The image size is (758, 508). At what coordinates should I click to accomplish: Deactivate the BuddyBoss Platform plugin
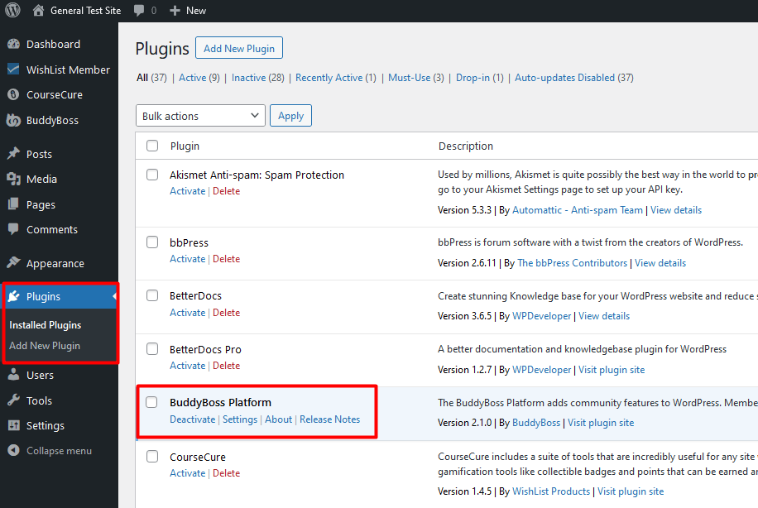pos(193,419)
